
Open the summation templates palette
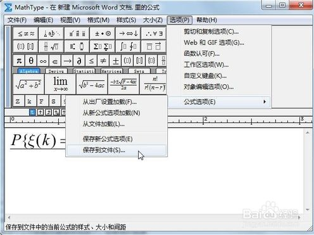[103, 46]
